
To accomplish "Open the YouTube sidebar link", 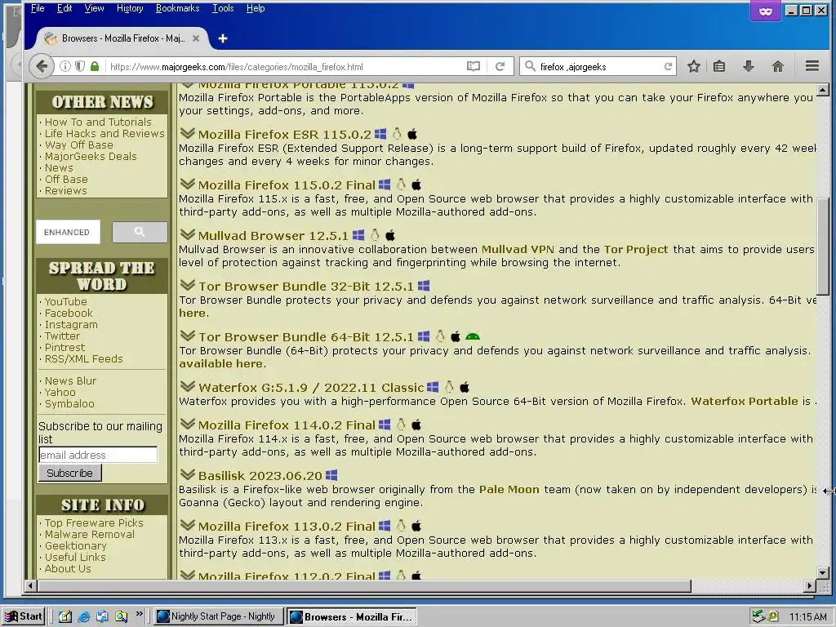I will click(x=65, y=302).
